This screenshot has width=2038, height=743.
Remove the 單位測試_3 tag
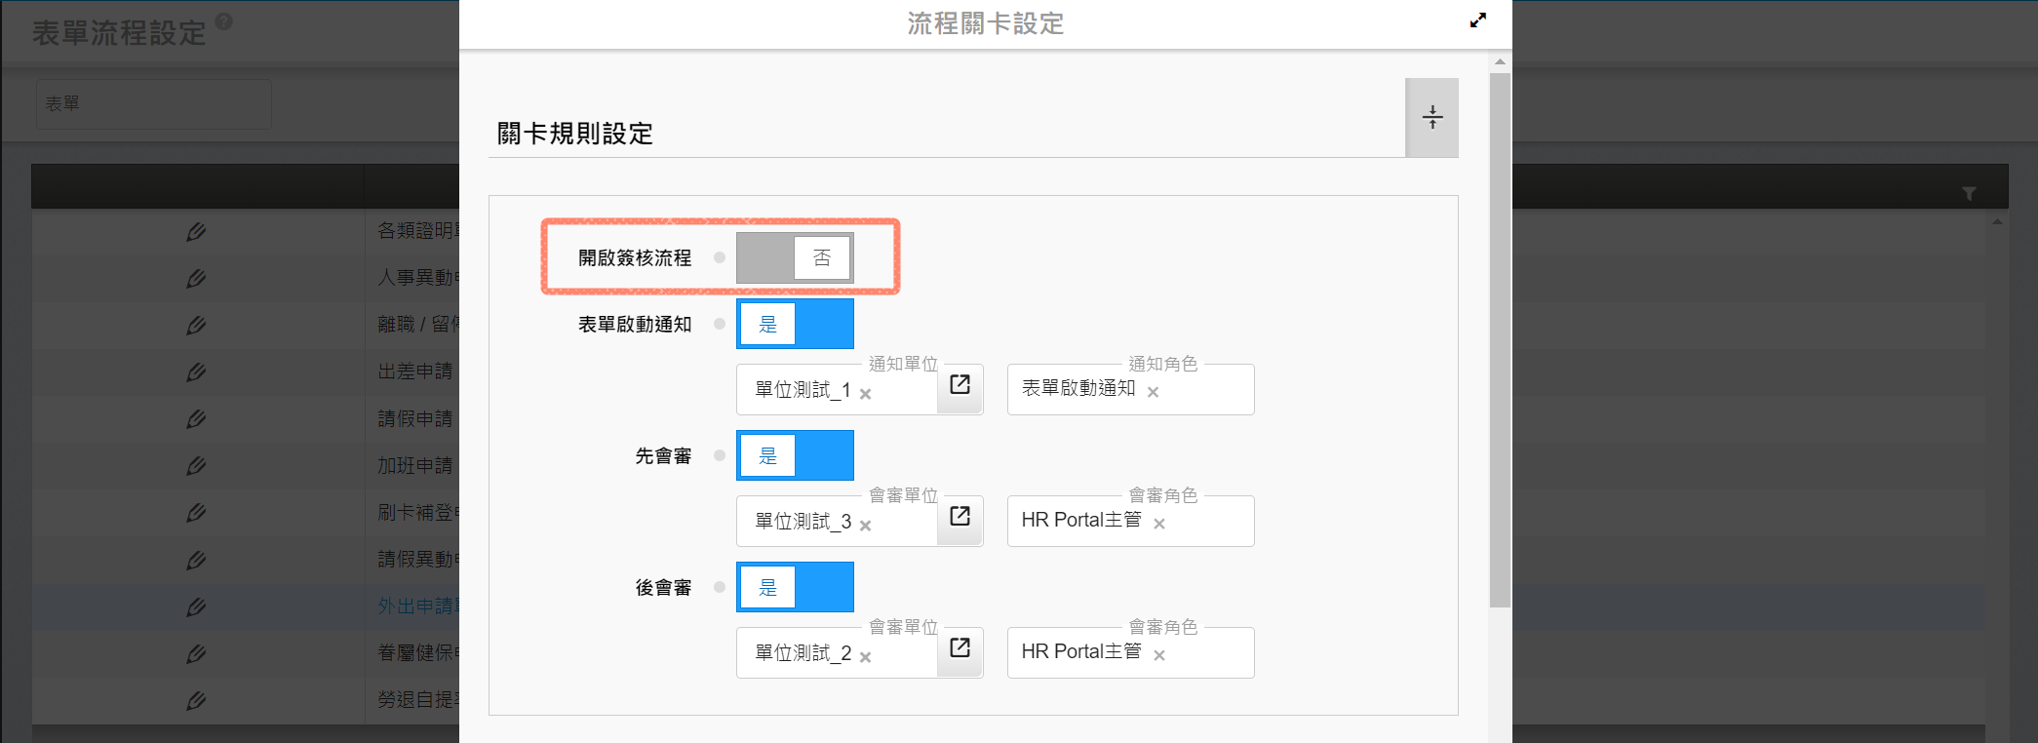click(866, 526)
